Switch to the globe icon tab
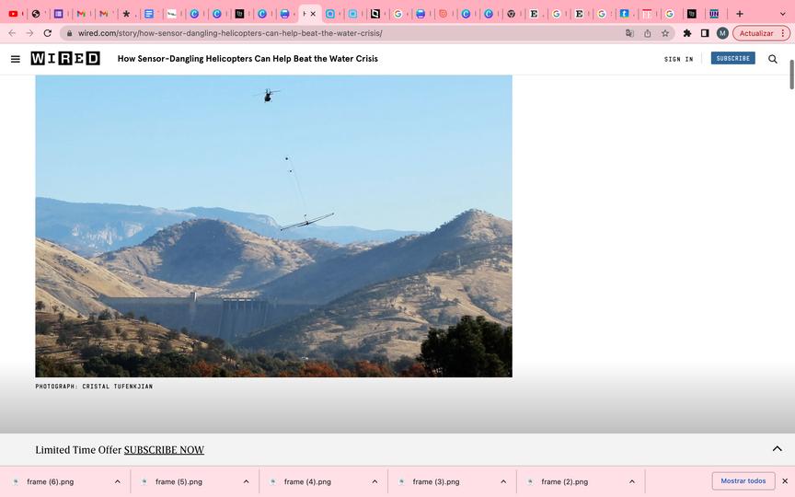 tap(36, 14)
